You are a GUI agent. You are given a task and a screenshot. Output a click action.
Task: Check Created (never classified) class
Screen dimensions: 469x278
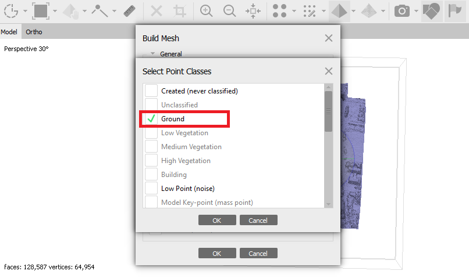(151, 91)
